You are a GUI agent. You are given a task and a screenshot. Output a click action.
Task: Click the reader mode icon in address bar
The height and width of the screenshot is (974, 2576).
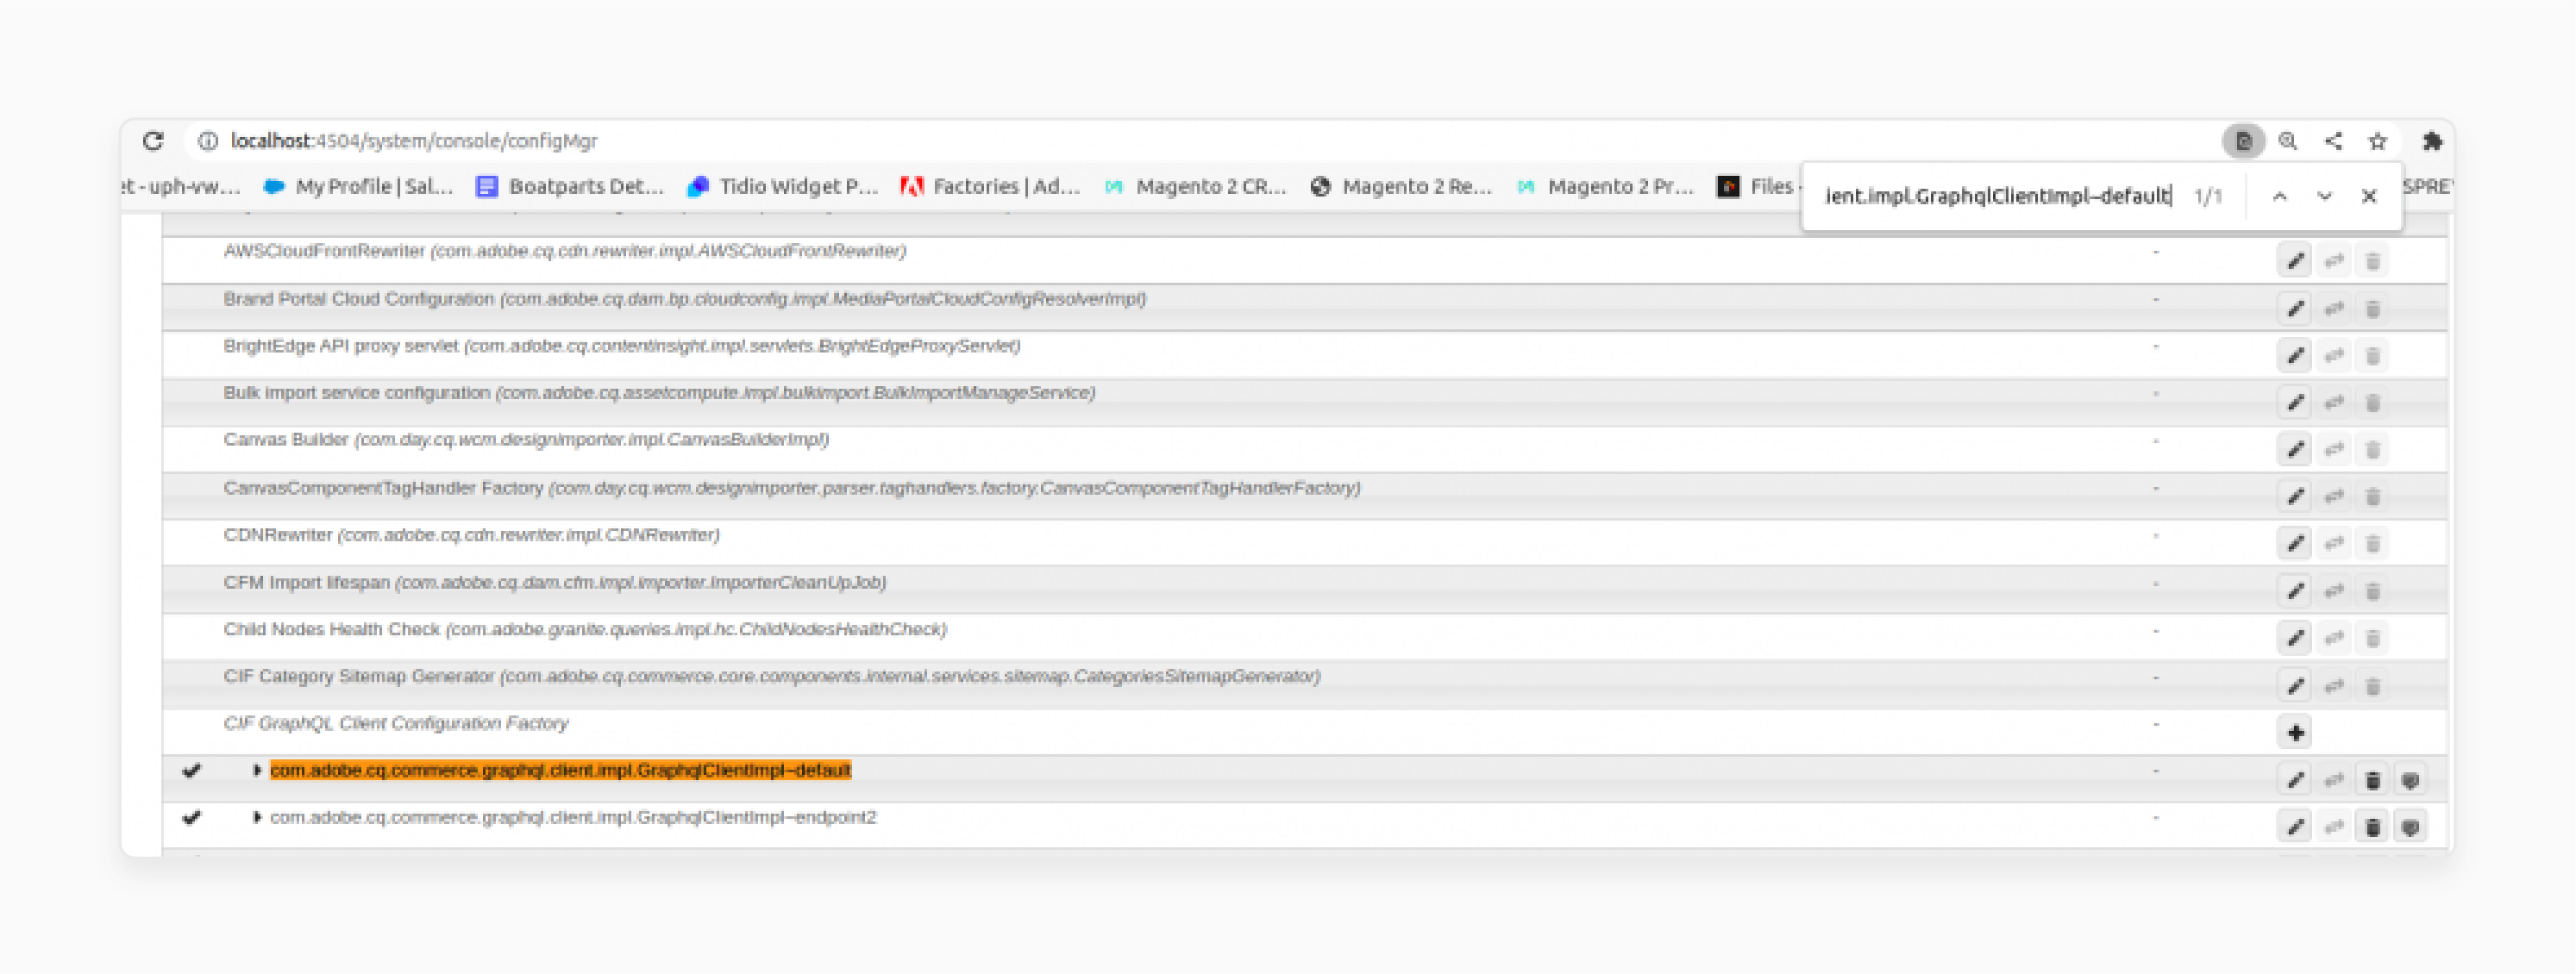[x=2243, y=140]
